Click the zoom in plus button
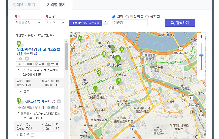Viewport: 219px width, 139px height. 201,37
